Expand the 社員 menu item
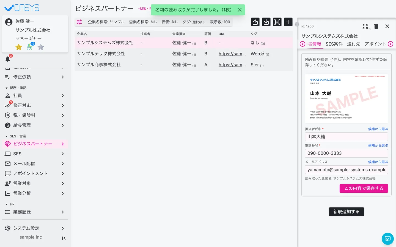Image resolution: width=396 pixels, height=247 pixels. [35, 96]
